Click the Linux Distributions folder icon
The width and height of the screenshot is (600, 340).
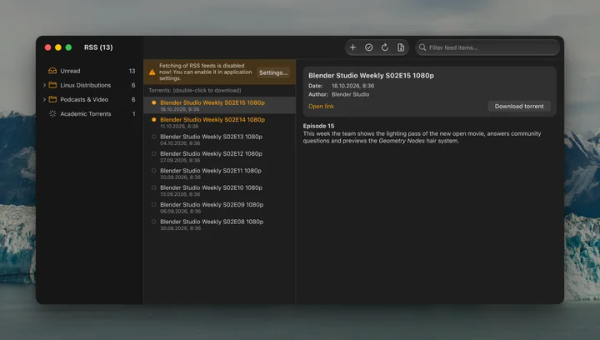(x=52, y=85)
